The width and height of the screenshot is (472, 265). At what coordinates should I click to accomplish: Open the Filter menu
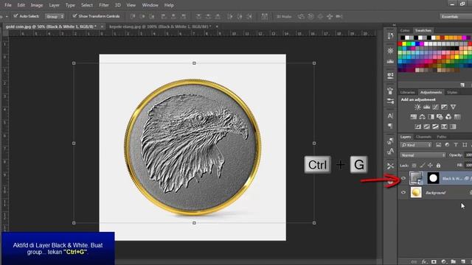pos(104,5)
